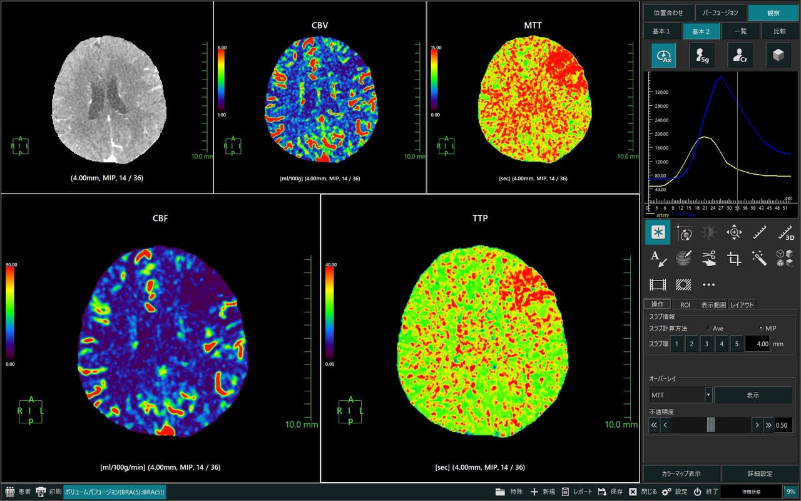The image size is (801, 501).
Task: Select the coronal (Cr) view icon
Action: [x=740, y=55]
